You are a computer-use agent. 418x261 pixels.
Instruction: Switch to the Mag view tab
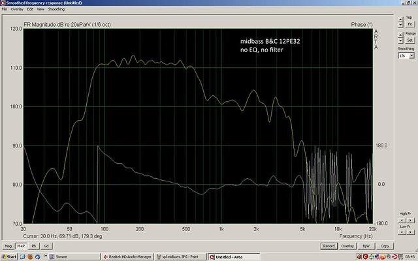tap(8, 246)
